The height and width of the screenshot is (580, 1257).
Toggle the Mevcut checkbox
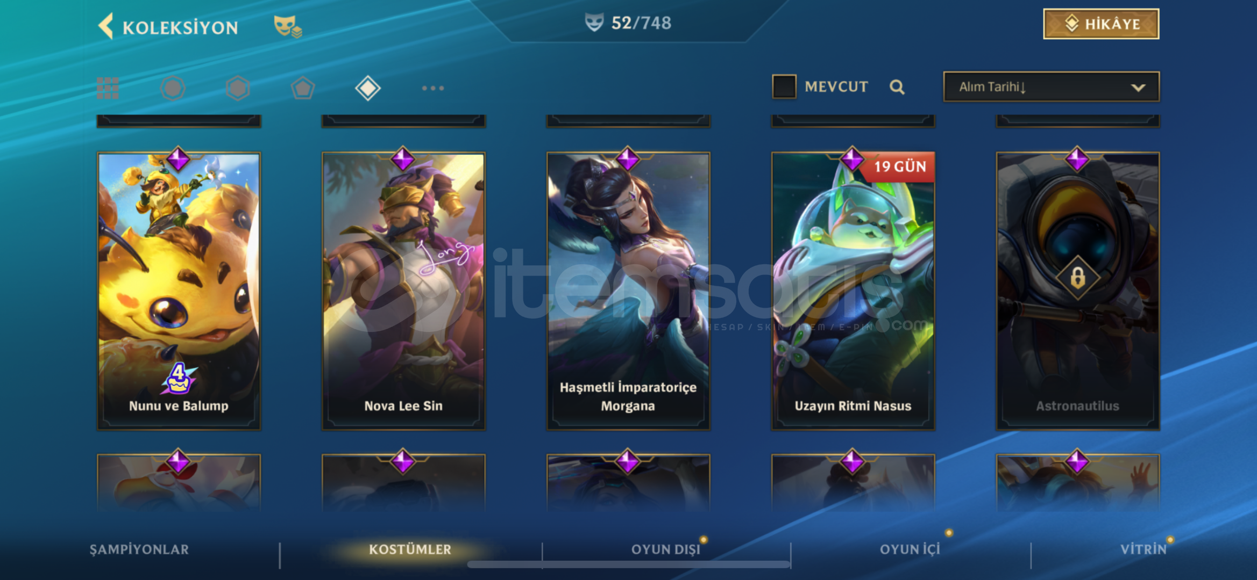[784, 86]
